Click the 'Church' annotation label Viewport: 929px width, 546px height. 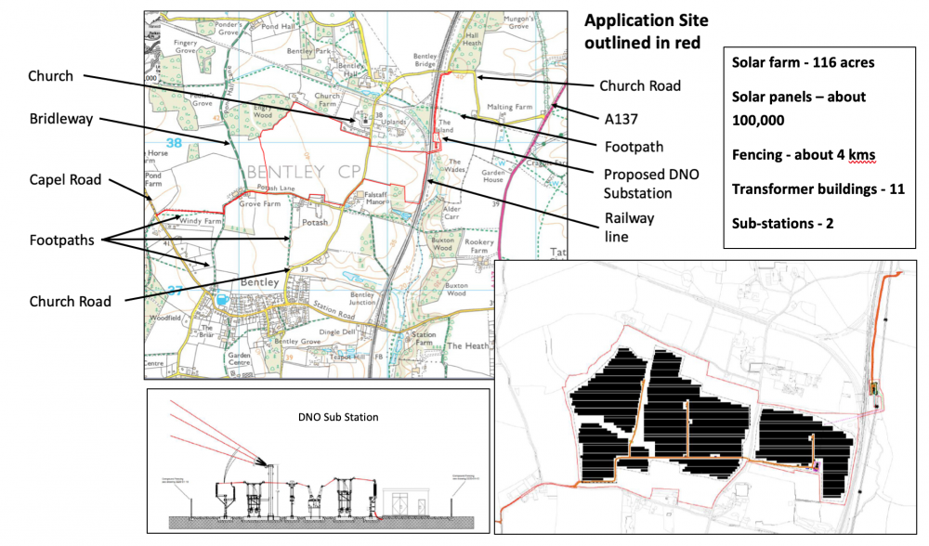(50, 76)
